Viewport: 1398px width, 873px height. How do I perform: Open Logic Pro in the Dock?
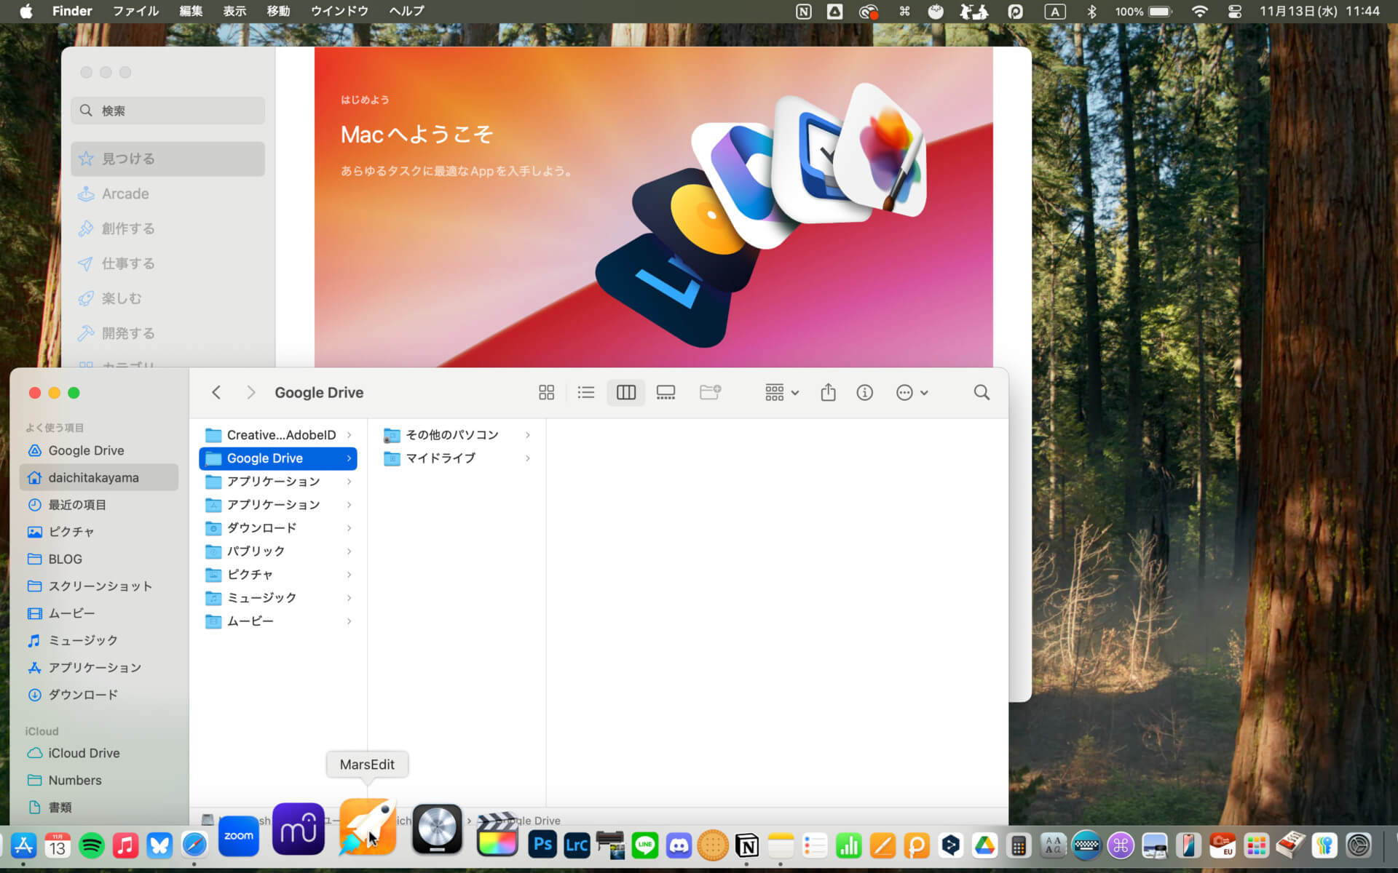tap(437, 829)
